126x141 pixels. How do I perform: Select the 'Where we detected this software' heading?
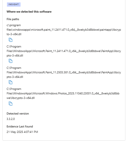point(29,12)
